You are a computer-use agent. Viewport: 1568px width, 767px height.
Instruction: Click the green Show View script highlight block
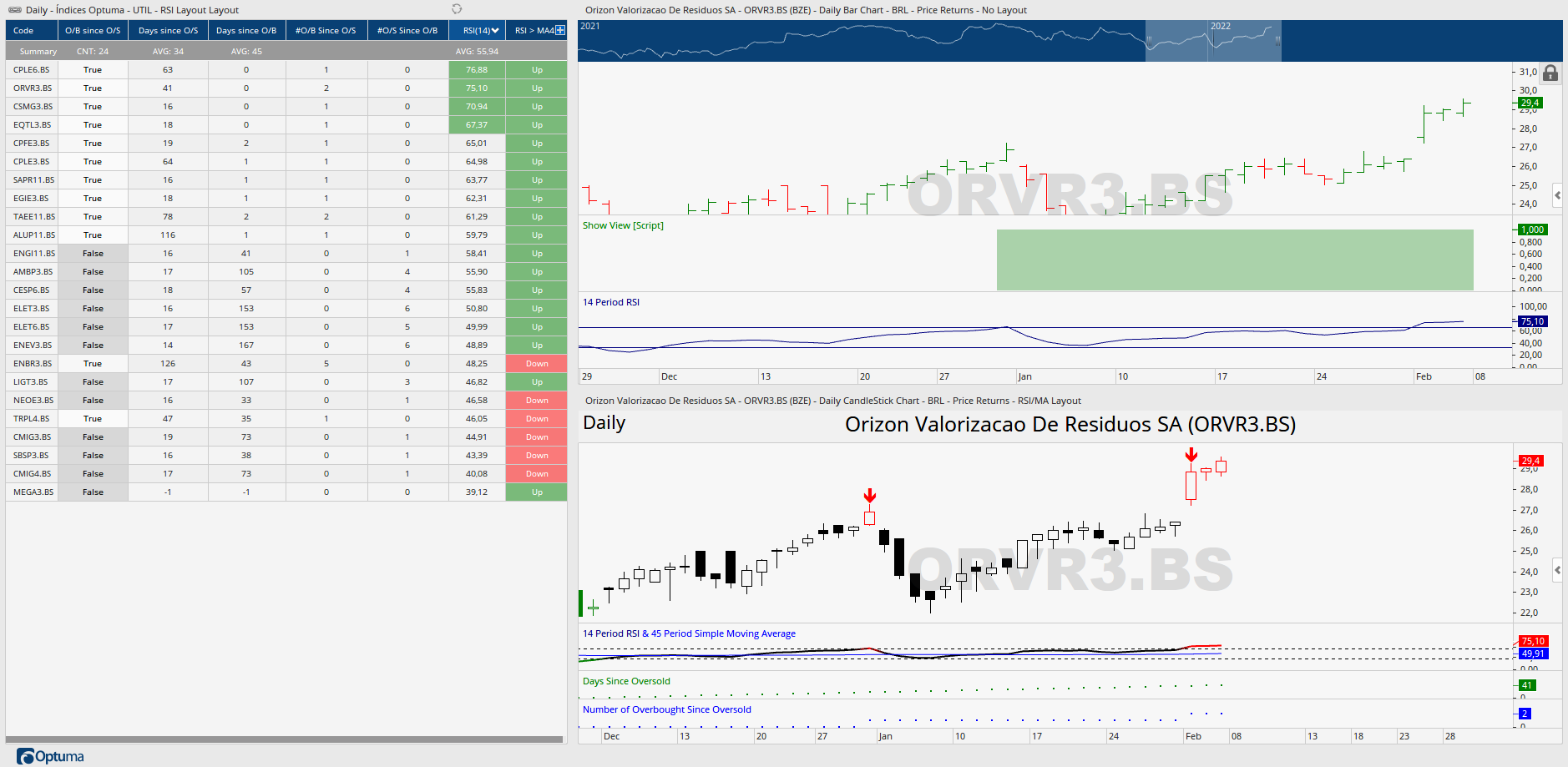click(1235, 260)
